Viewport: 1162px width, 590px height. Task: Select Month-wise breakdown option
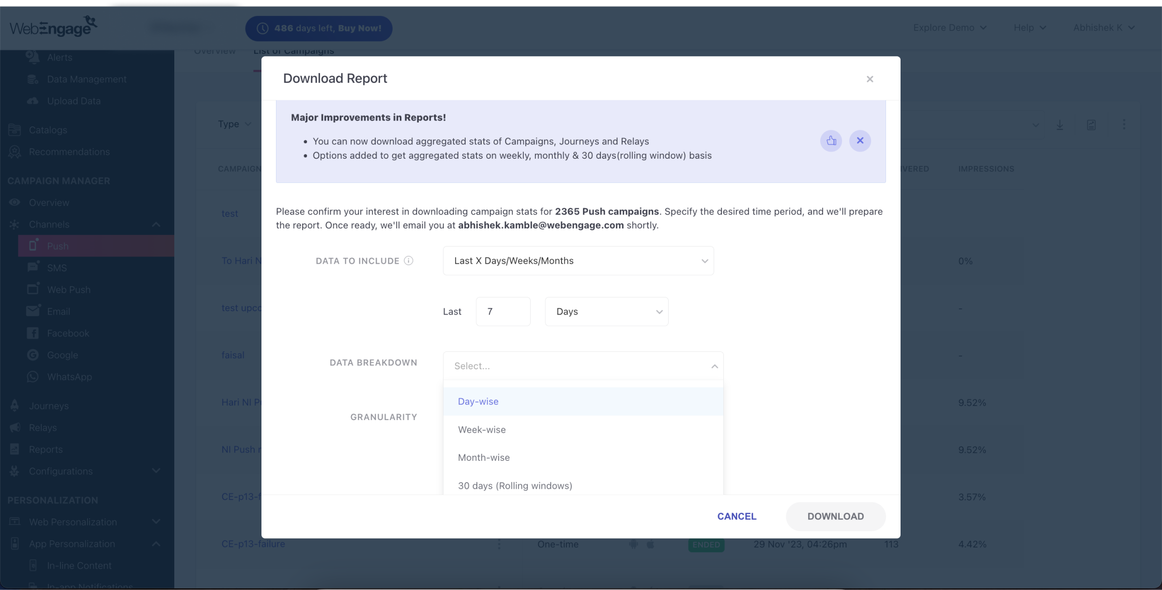(x=483, y=457)
